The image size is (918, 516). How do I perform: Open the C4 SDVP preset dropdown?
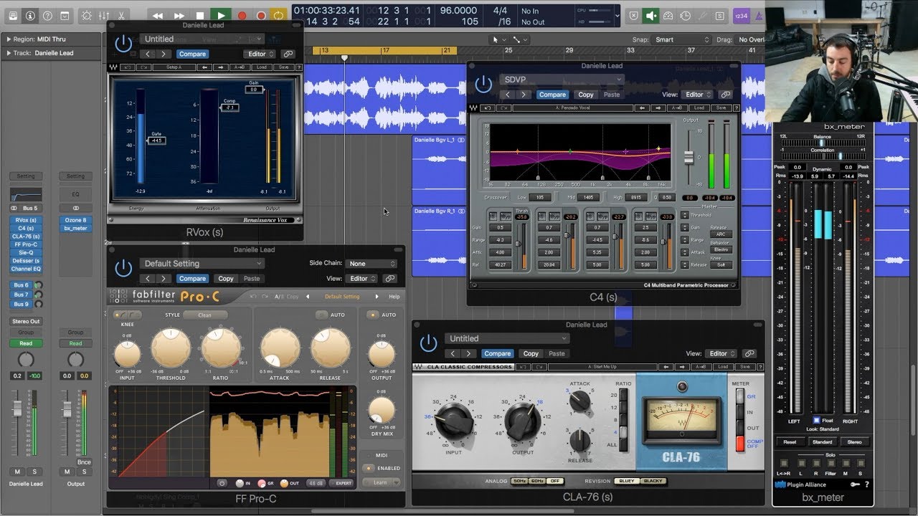[562, 80]
